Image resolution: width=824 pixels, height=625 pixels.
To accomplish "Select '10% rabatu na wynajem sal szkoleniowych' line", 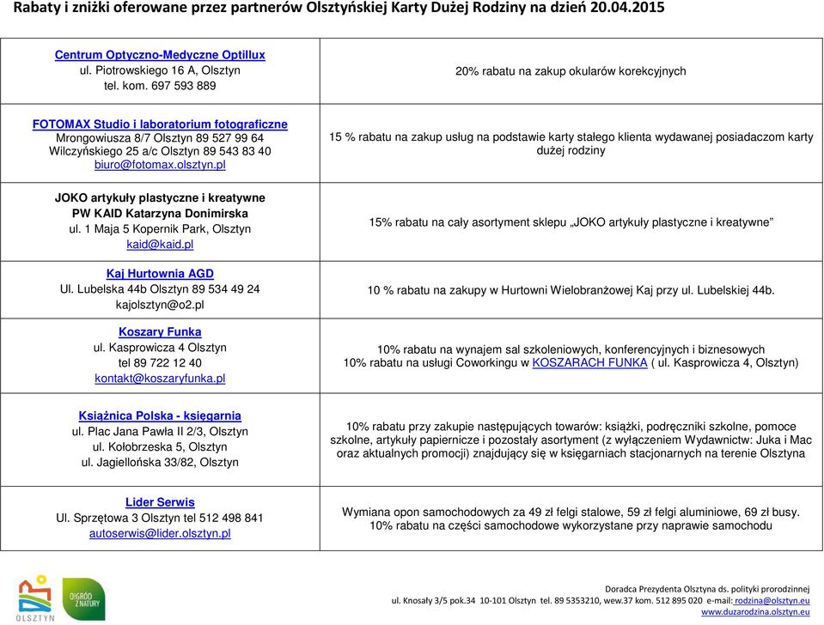I will tap(571, 349).
